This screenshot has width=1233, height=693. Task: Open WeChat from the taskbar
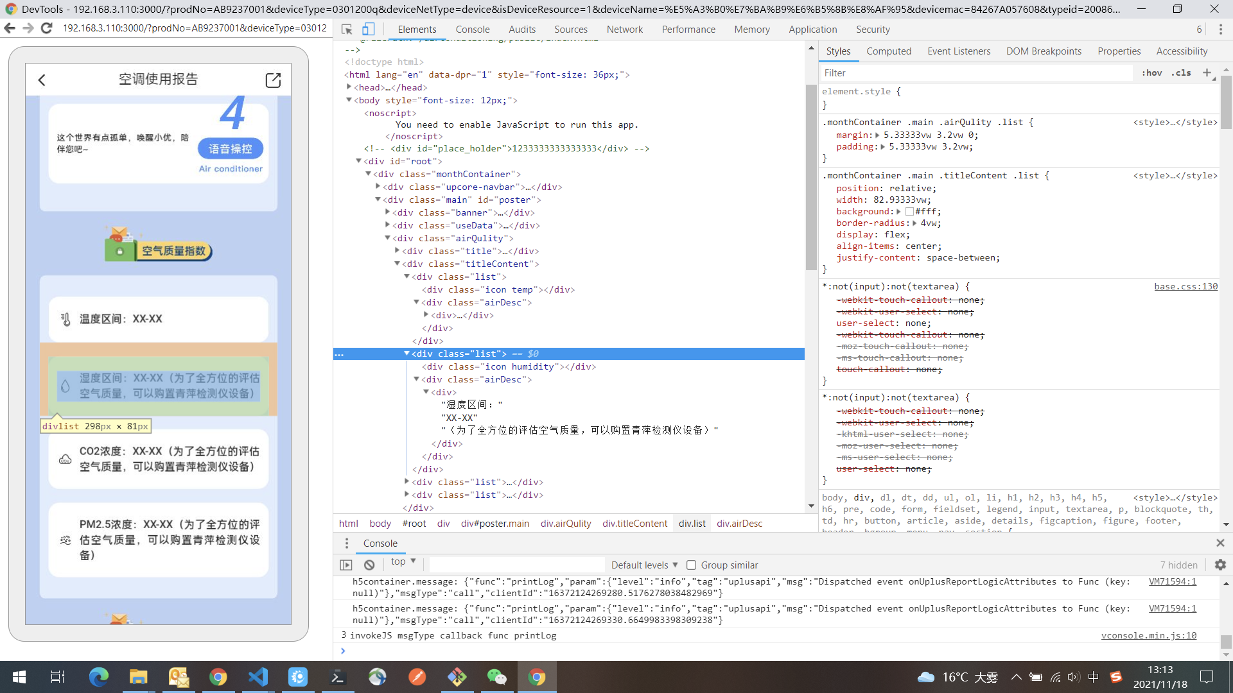[x=496, y=677]
